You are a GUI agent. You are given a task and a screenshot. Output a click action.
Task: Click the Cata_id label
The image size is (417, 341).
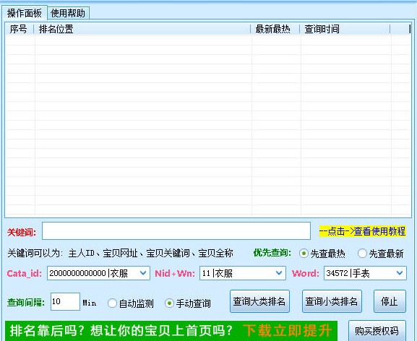(x=24, y=273)
